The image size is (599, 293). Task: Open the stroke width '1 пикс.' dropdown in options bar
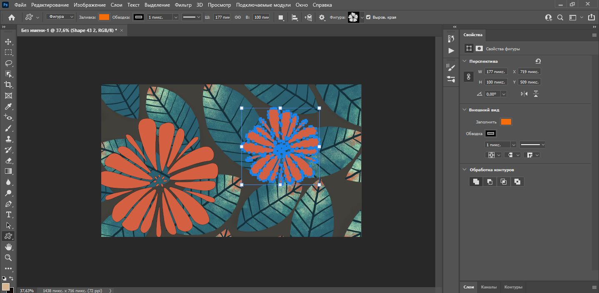(x=175, y=17)
